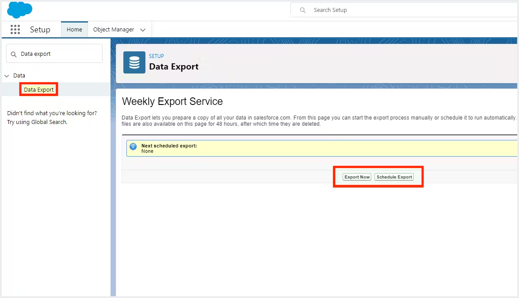
Task: Click the Setup app name label
Action: click(40, 30)
